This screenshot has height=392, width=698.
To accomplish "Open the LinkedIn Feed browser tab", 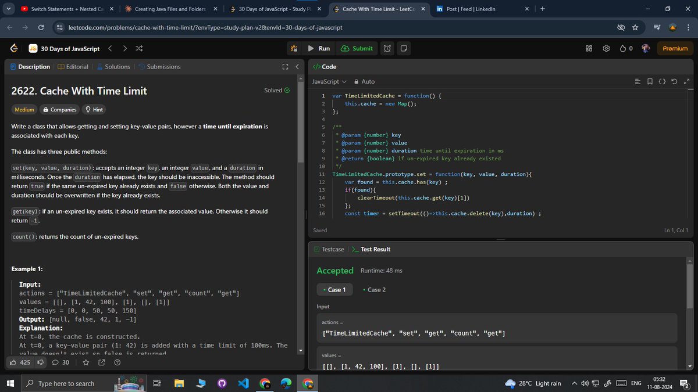I will point(483,9).
